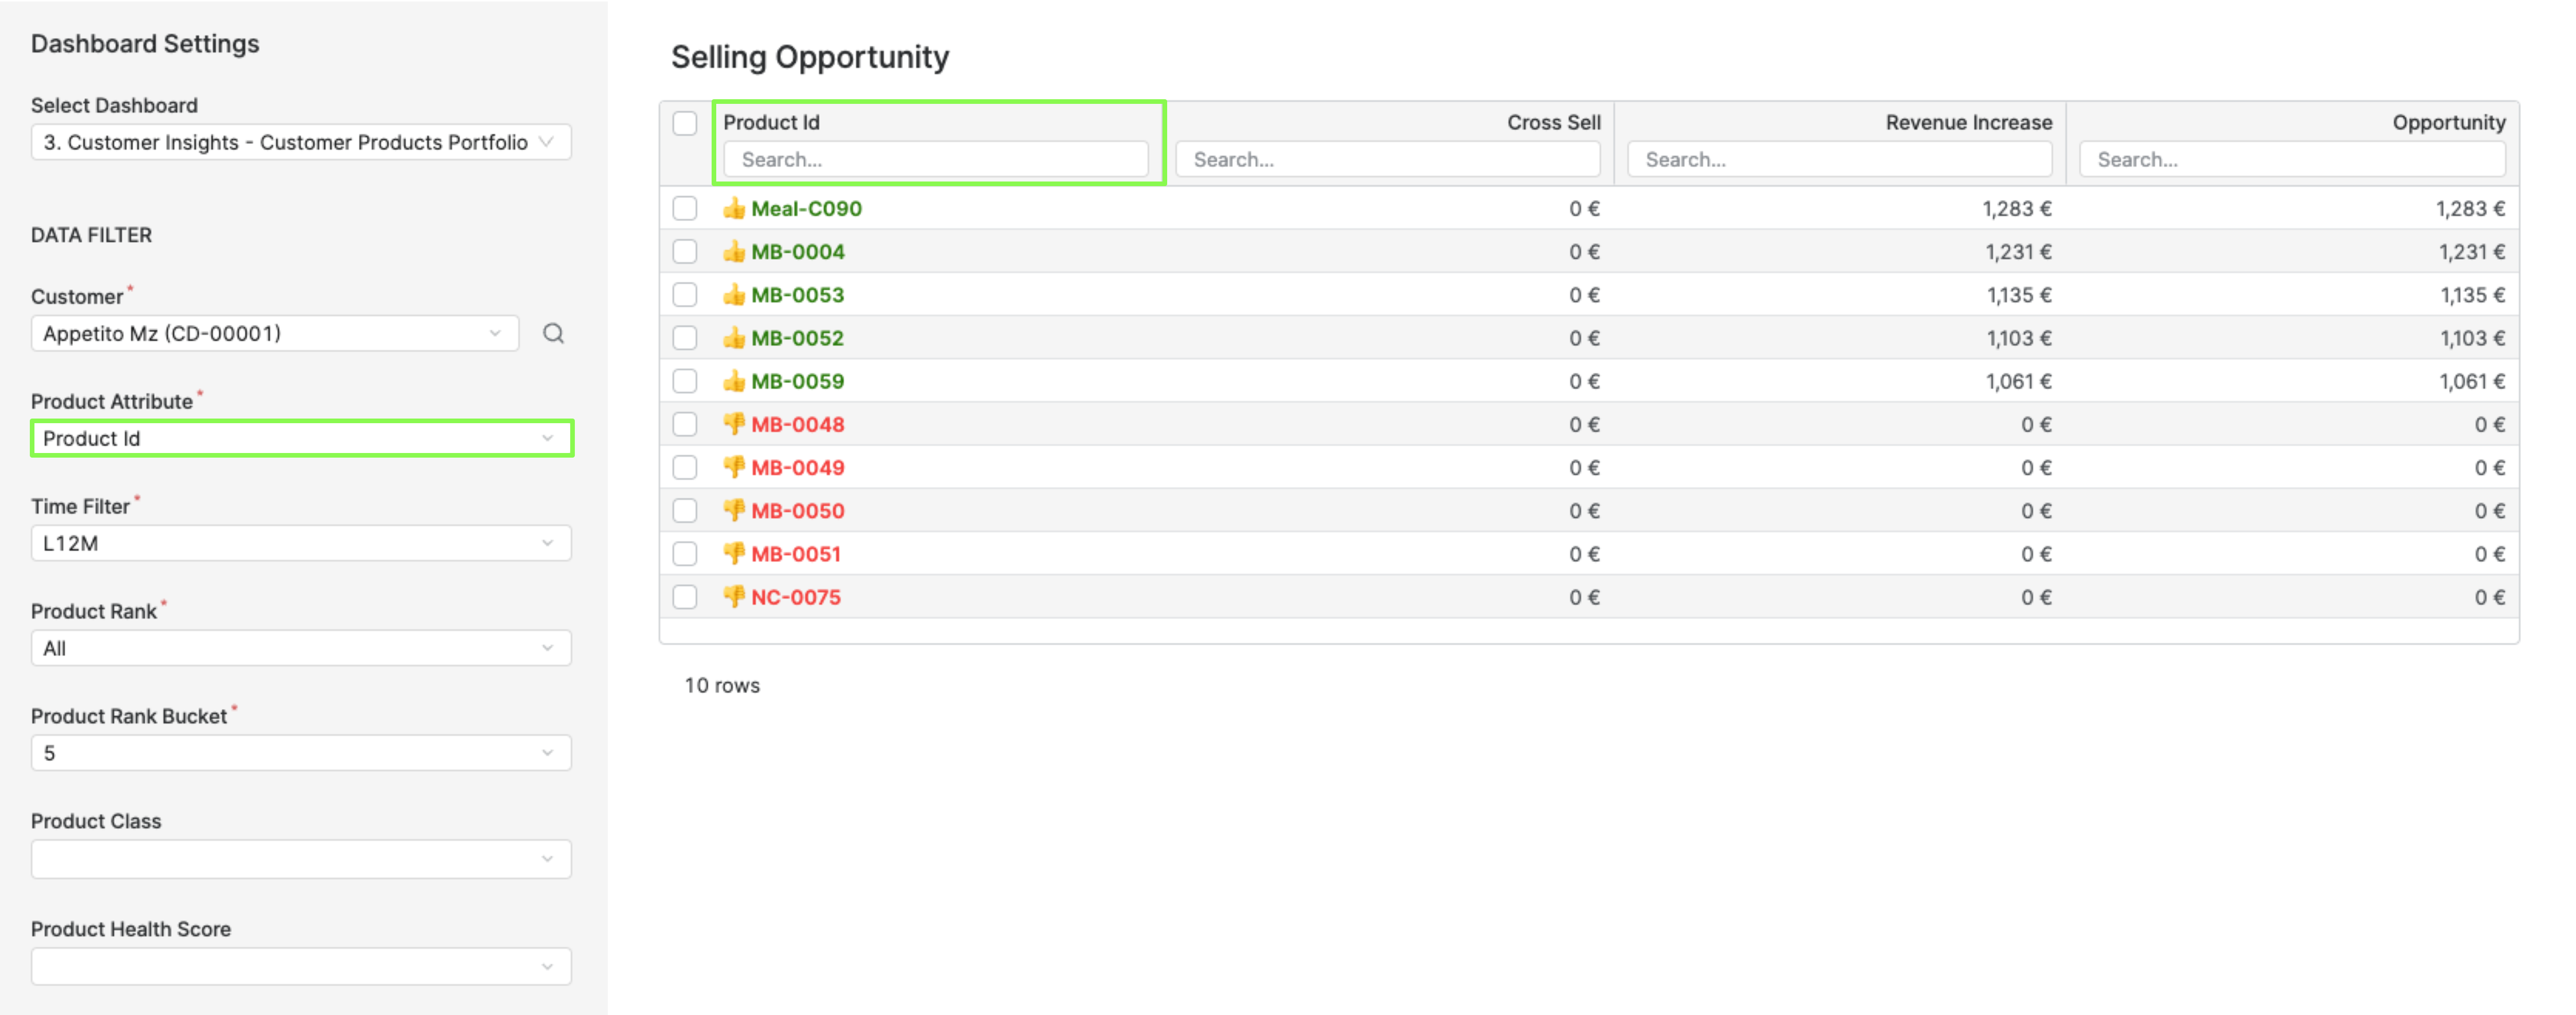The image size is (2576, 1015).
Task: Click the magnifier icon next to the Customer field
Action: [x=553, y=334]
